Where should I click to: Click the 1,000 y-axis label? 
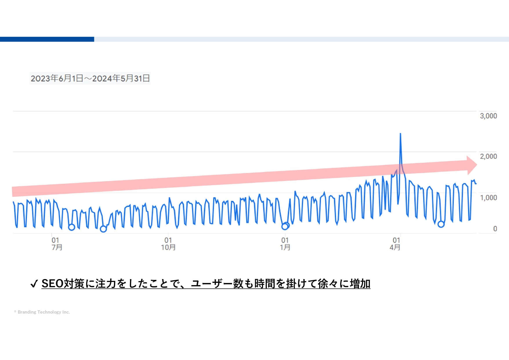tap(488, 198)
